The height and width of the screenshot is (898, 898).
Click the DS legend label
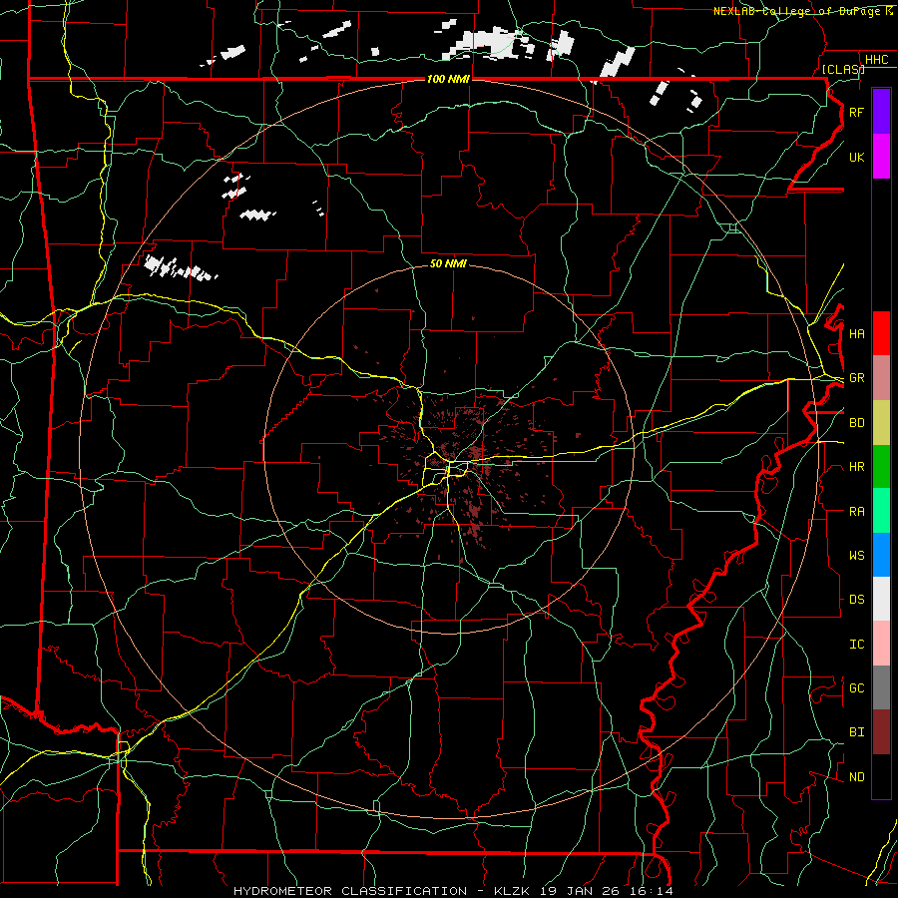pos(856,599)
